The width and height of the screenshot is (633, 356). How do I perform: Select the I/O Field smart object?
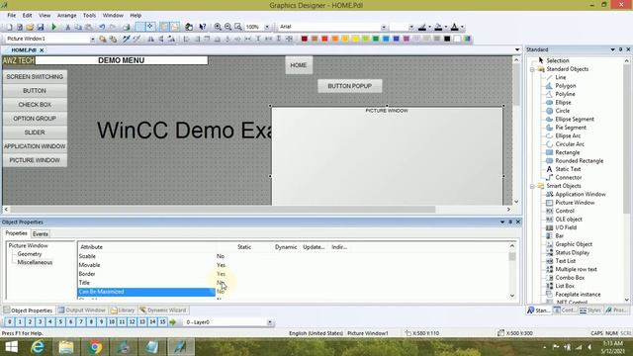[566, 227]
